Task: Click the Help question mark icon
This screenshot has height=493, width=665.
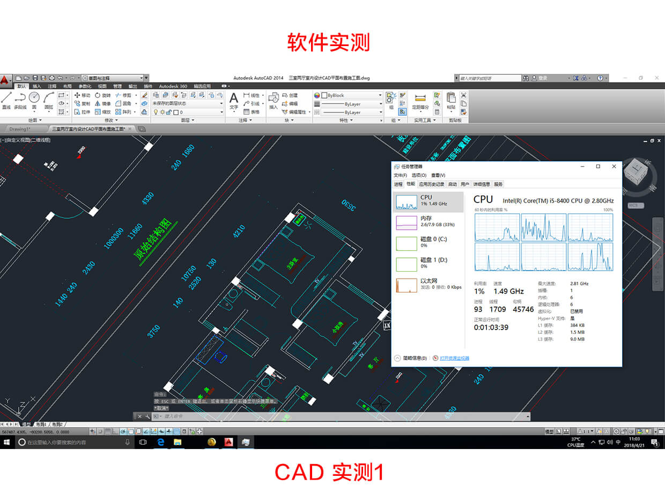Action: [600, 78]
